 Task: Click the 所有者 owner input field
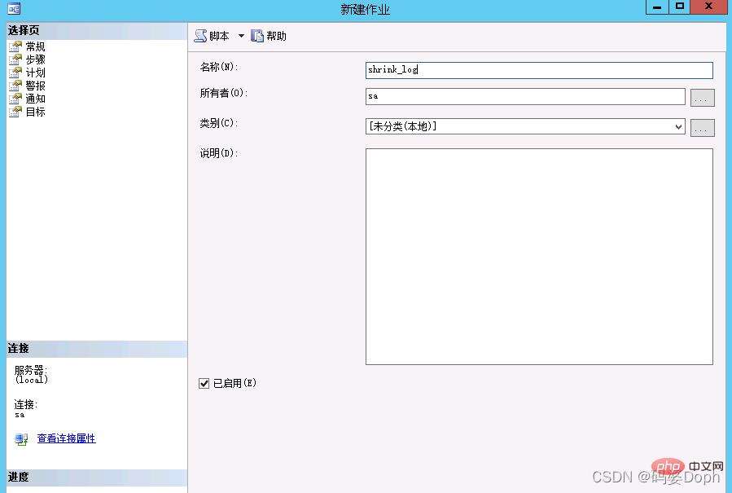(x=525, y=97)
